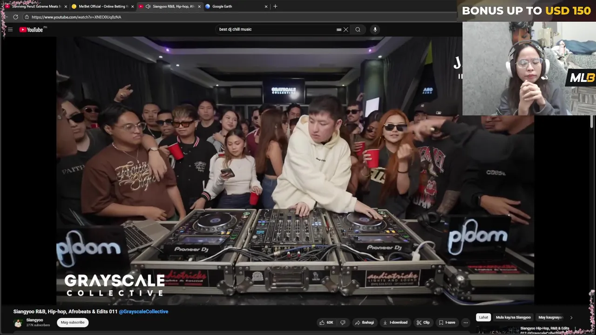Image resolution: width=596 pixels, height=335 pixels.
Task: Open the YouTube hamburger guide menu
Action: pyautogui.click(x=10, y=29)
